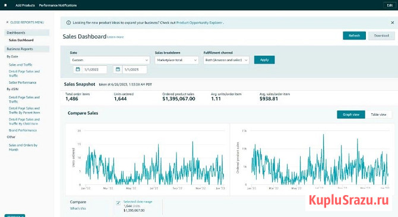The image size is (398, 217).
Task: Click the bookmark icon in top bar
Action: coord(5,5)
